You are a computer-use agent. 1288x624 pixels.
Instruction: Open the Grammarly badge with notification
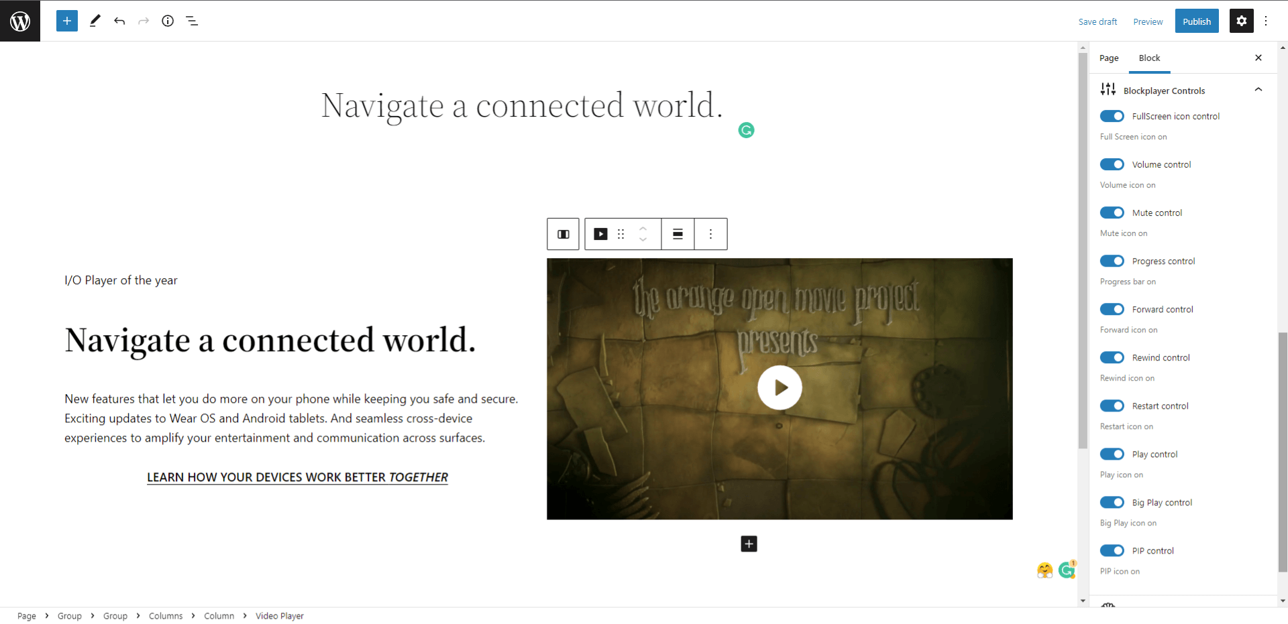[x=1067, y=569]
